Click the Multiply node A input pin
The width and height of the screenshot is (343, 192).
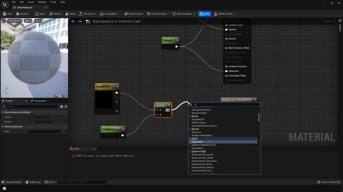[158, 110]
